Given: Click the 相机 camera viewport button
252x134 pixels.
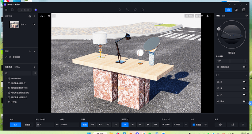Looking at the screenshot, I should pyautogui.click(x=189, y=16).
